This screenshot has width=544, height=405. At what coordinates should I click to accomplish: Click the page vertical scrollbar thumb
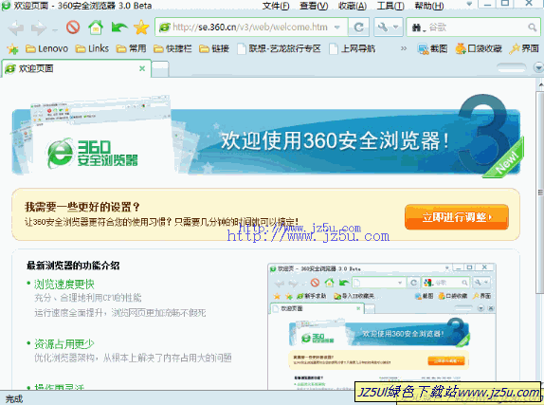tap(540, 192)
